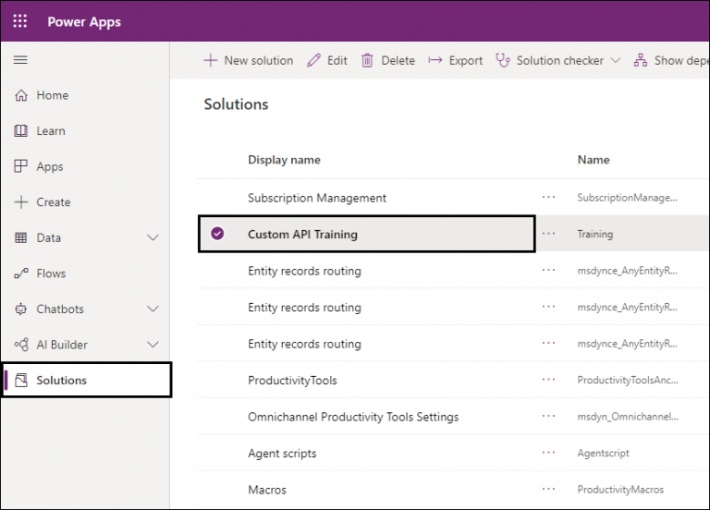
Task: Sort by the Display name column header
Action: (x=284, y=160)
